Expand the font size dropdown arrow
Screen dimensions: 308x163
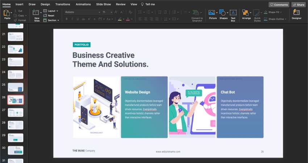tap(111, 12)
